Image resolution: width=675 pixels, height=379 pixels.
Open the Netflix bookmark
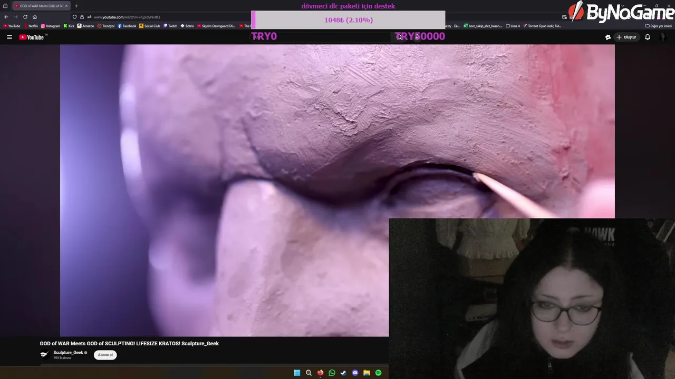pyautogui.click(x=31, y=26)
